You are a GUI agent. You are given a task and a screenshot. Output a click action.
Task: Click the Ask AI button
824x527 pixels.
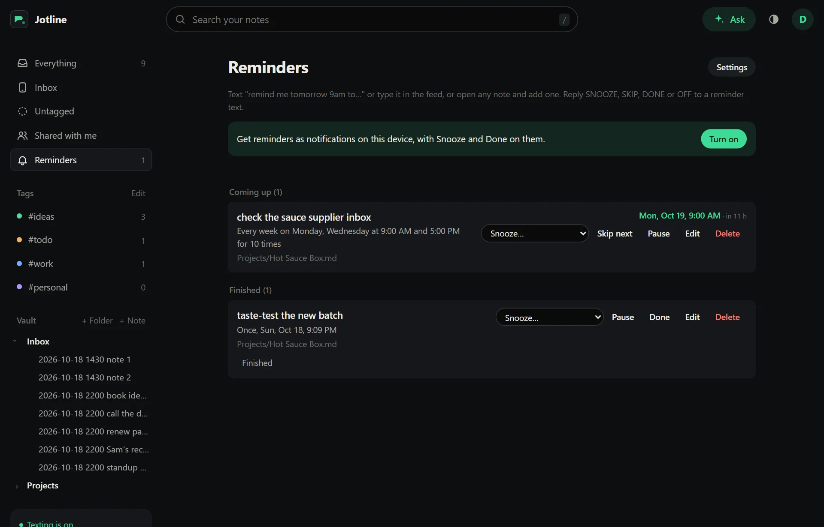coord(729,19)
